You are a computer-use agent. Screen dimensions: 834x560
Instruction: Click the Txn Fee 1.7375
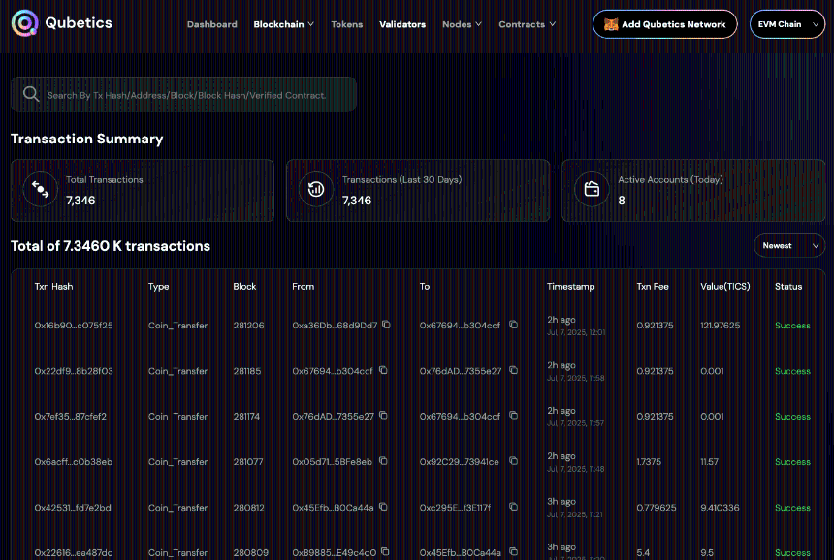point(649,462)
